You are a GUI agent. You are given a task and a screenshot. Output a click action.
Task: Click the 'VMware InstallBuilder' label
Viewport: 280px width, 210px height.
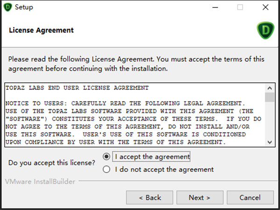click(40, 181)
